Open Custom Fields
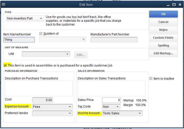This screenshot has height=129, width=184. (x=163, y=38)
